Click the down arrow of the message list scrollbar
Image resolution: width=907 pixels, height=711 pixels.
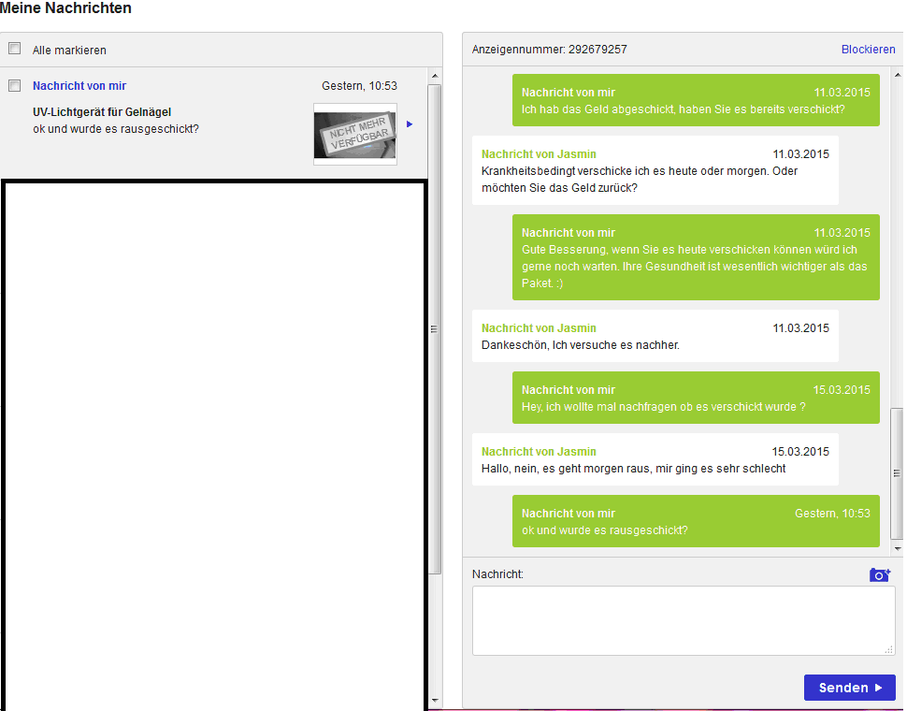click(435, 701)
